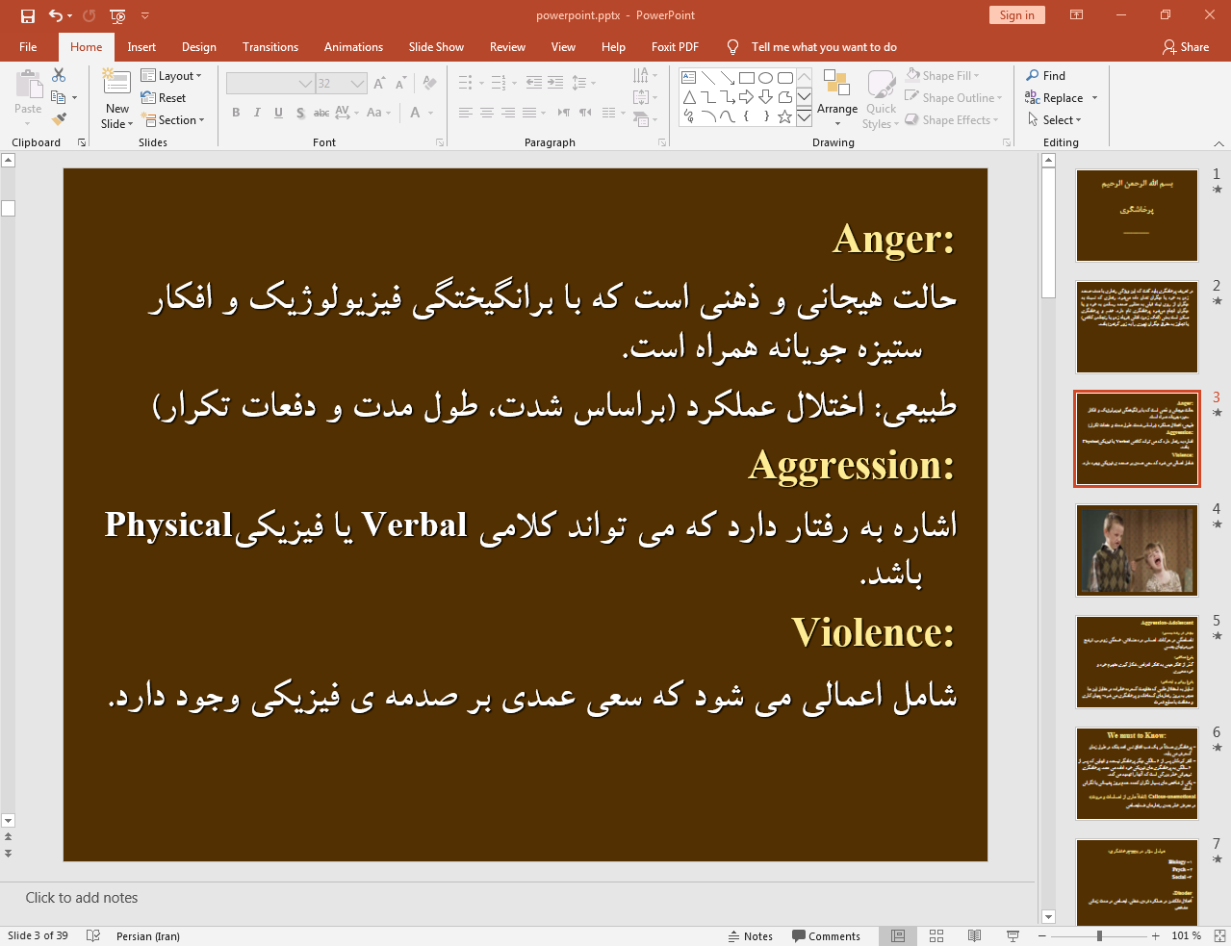Switch to the Slide Show tab
Image resolution: width=1231 pixels, height=946 pixels.
point(435,46)
